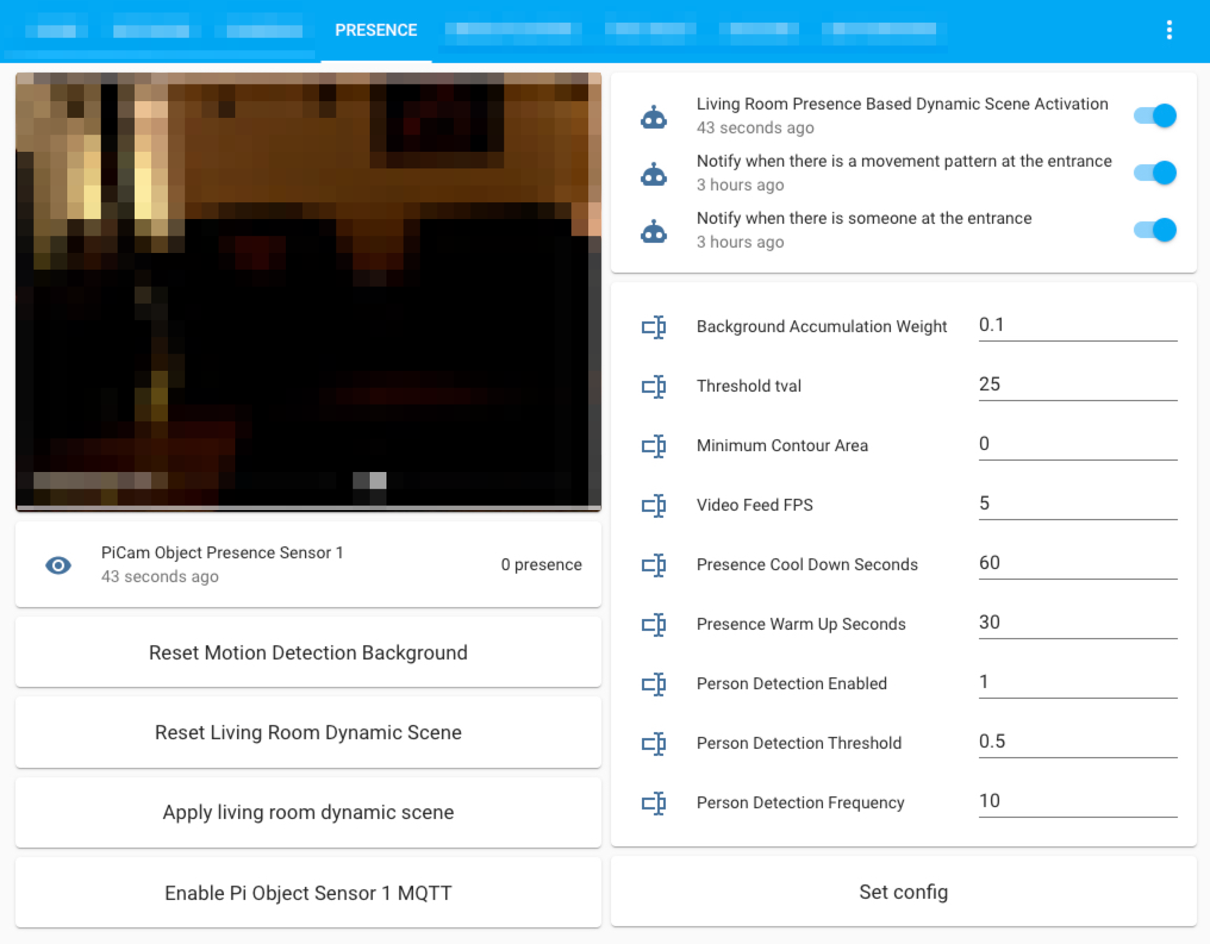Click robot icon beside movement pattern notification
Screen dimensions: 1210x944
pyautogui.click(x=653, y=174)
